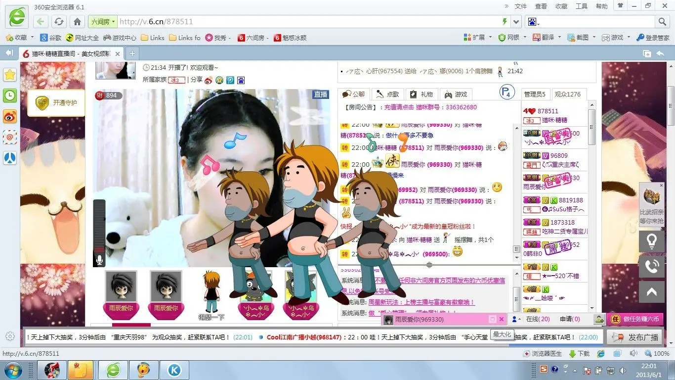Switch to the 礼物 tab
The height and width of the screenshot is (380, 675).
click(x=422, y=94)
